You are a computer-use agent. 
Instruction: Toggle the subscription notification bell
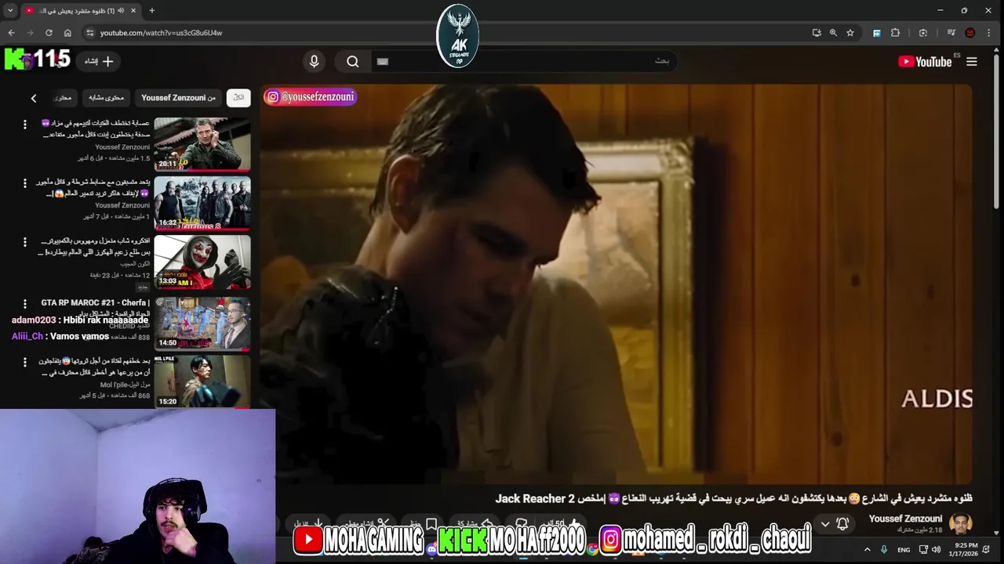(842, 524)
